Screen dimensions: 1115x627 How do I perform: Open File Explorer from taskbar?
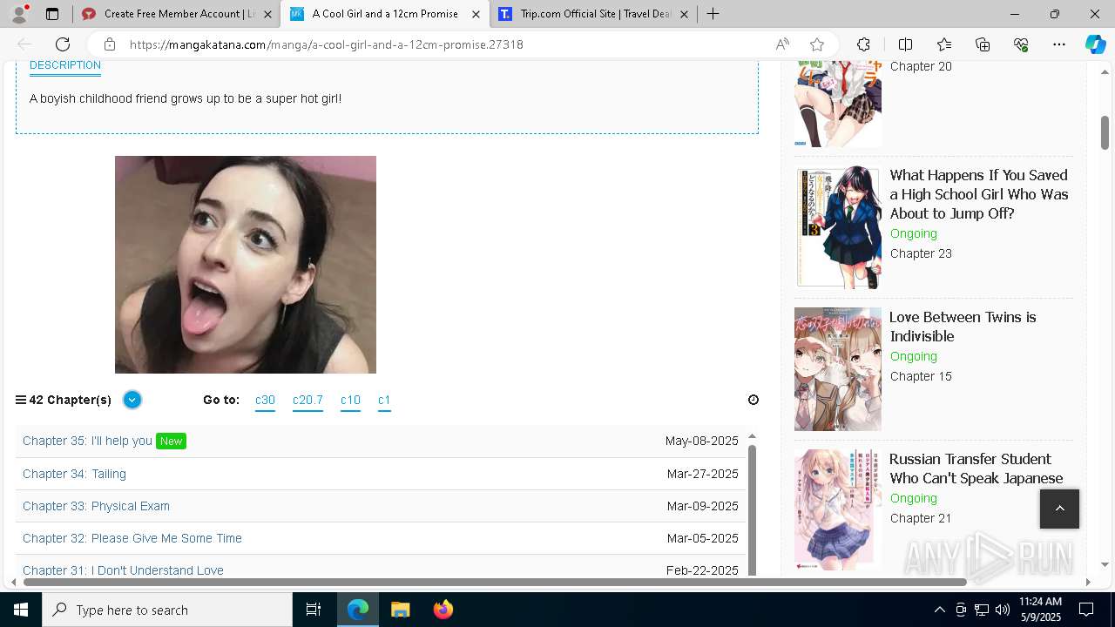400,610
